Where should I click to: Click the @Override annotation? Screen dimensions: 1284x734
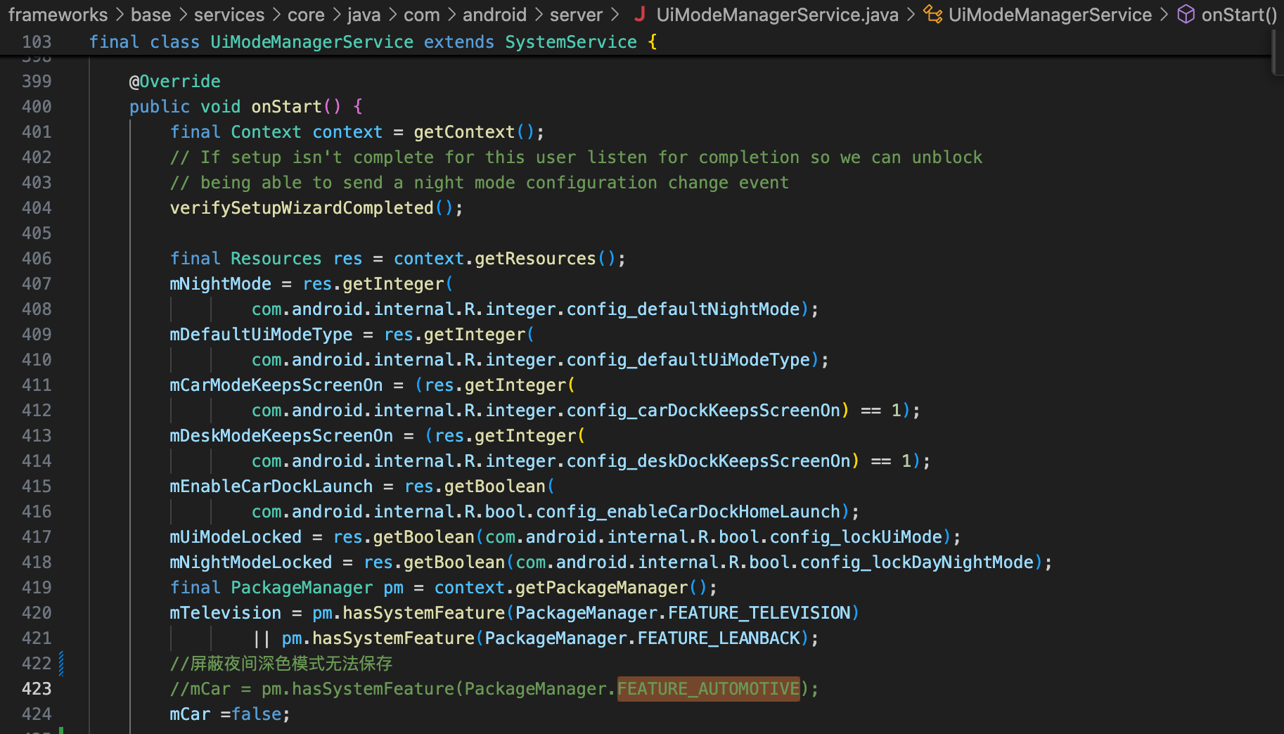tap(175, 82)
